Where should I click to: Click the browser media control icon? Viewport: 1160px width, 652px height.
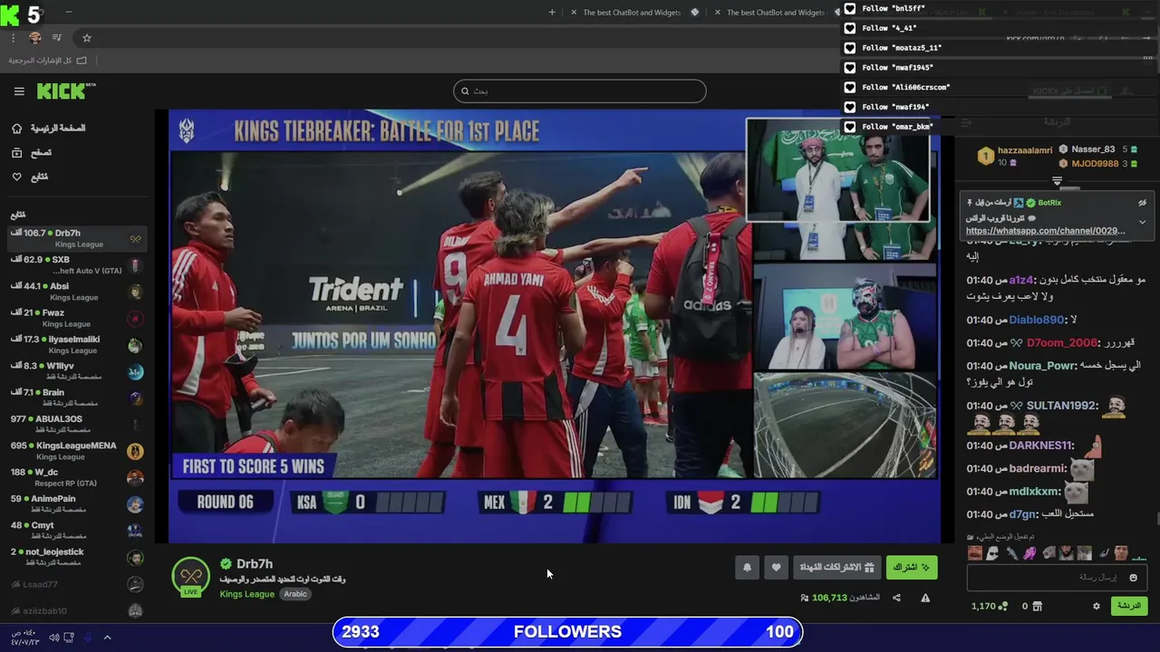click(57, 38)
